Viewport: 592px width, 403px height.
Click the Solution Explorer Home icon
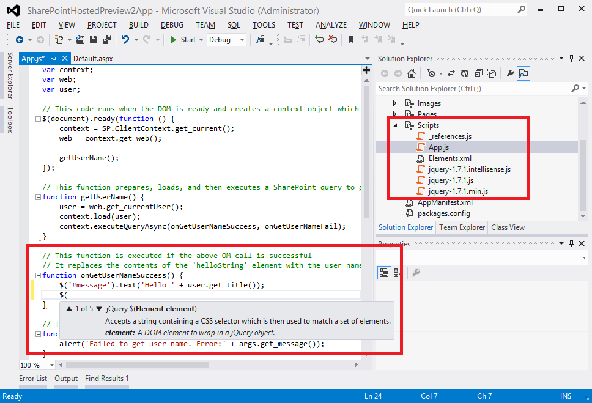(412, 73)
